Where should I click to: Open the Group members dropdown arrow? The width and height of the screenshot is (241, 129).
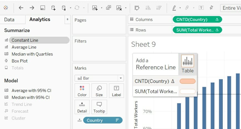click(194, 8)
